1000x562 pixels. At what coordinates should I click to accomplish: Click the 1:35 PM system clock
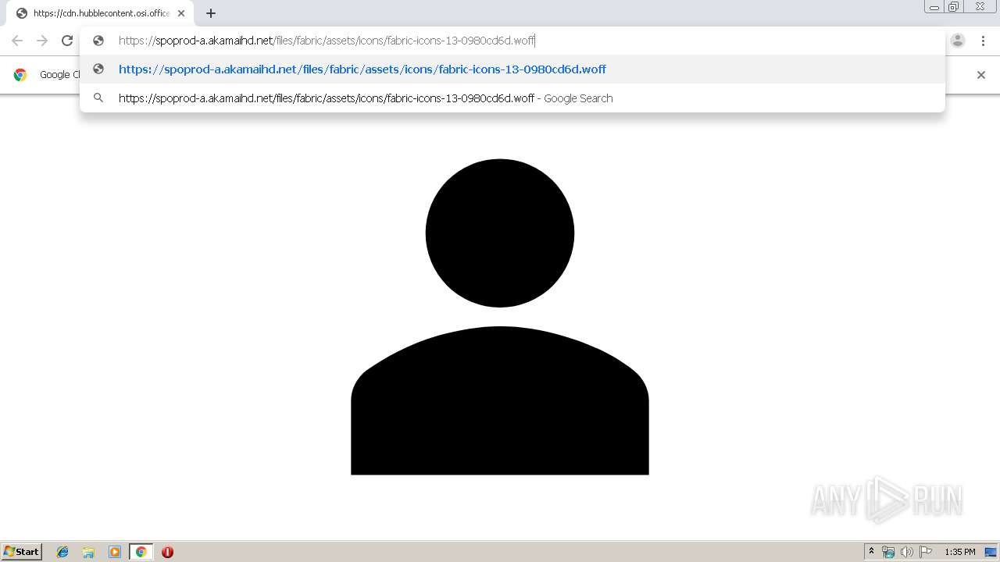[x=960, y=552]
